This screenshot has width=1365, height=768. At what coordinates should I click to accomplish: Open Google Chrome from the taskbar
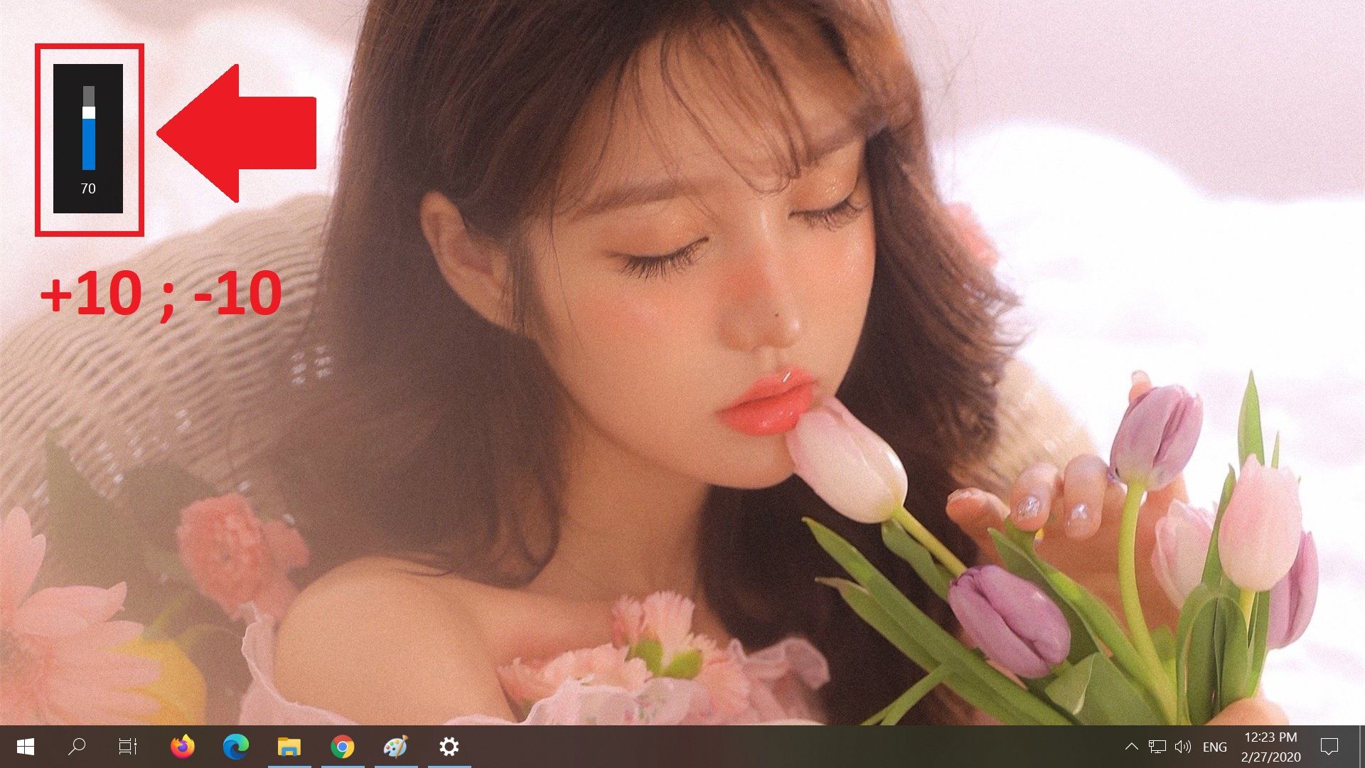(342, 747)
